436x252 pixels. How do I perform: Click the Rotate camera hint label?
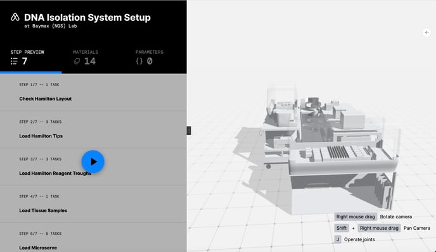396,217
